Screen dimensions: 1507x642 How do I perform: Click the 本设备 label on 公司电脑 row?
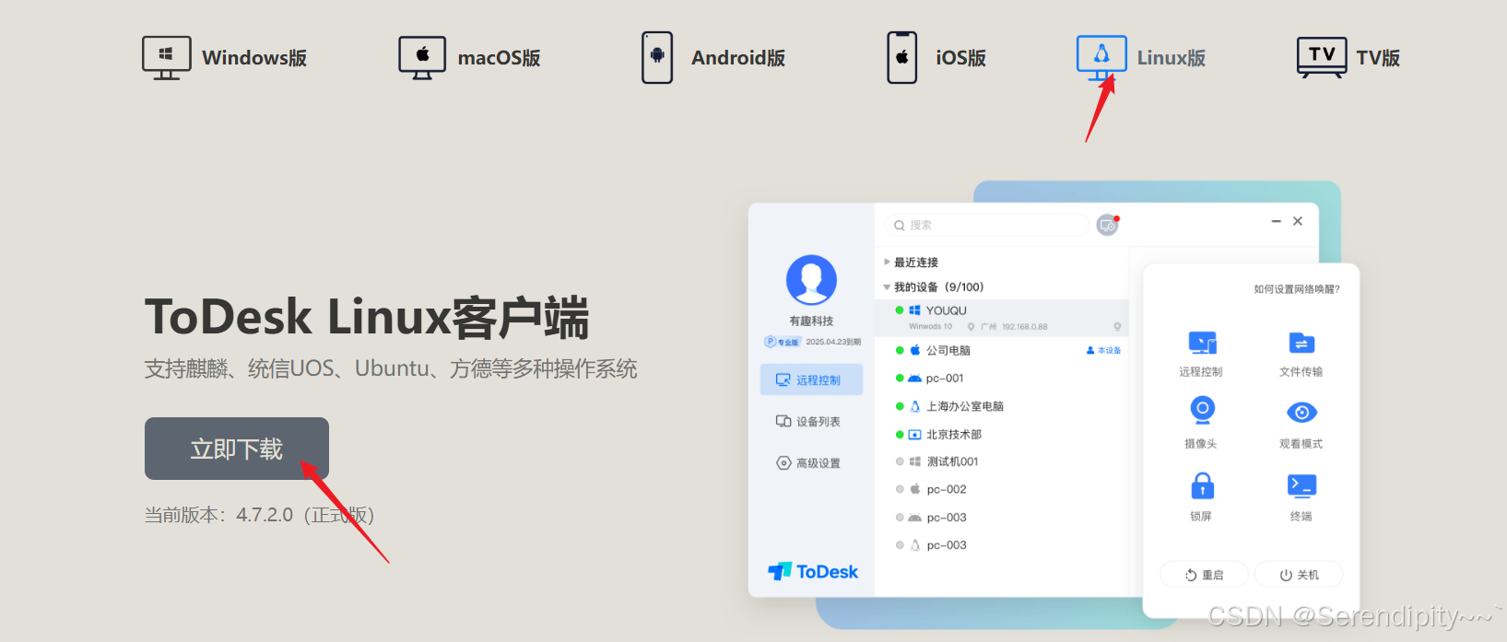[1103, 351]
